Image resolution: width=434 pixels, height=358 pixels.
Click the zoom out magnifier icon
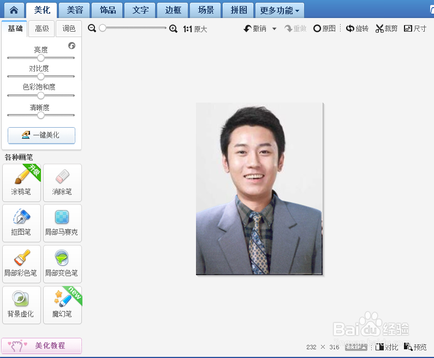(x=92, y=28)
